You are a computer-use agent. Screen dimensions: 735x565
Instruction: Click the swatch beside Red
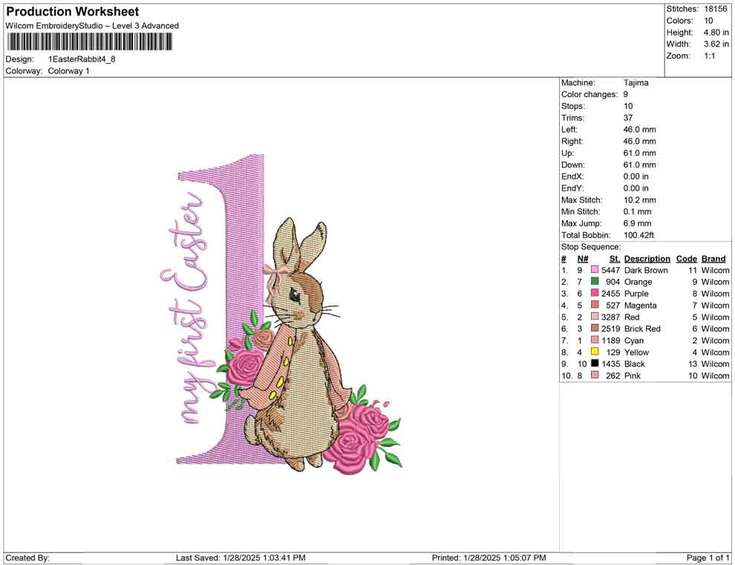(595, 317)
